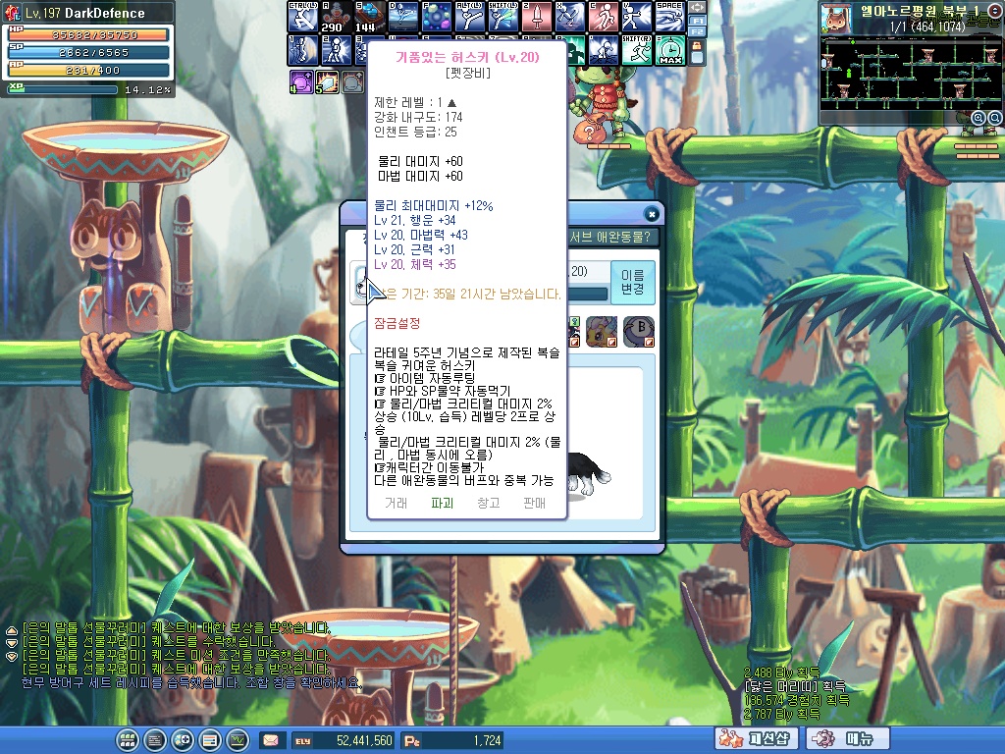Use the V energy blast skill

636,17
